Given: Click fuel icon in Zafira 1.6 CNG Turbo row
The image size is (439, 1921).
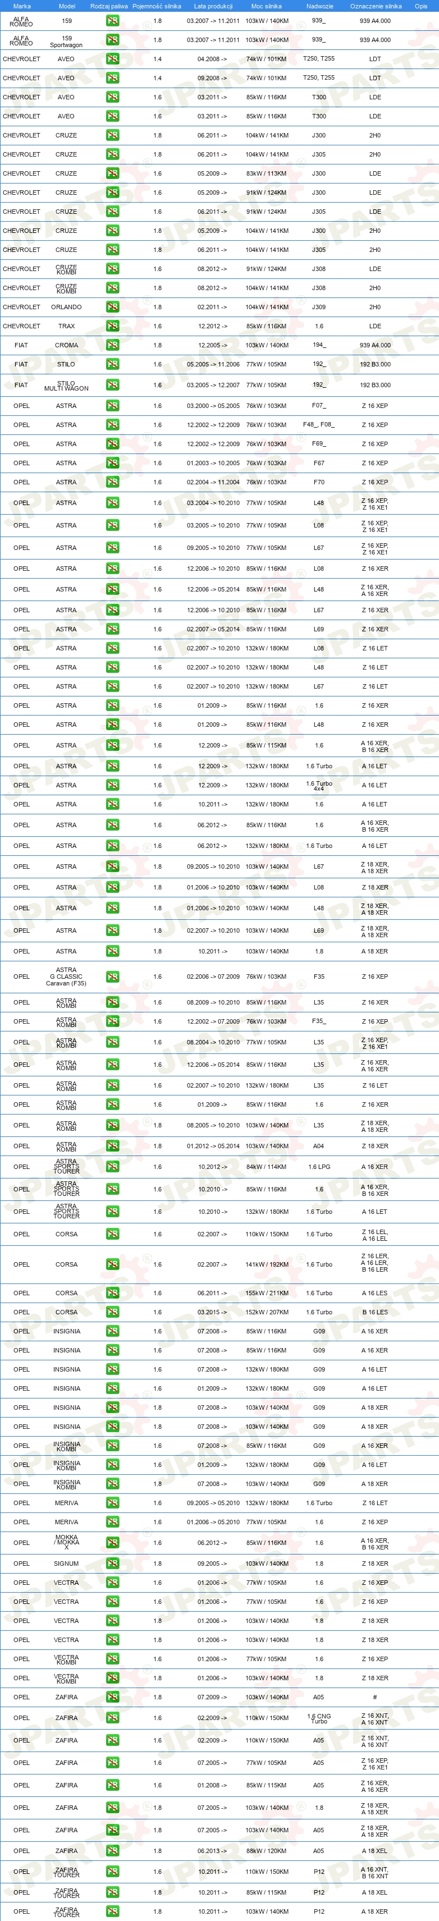Looking at the screenshot, I should point(112,1717).
